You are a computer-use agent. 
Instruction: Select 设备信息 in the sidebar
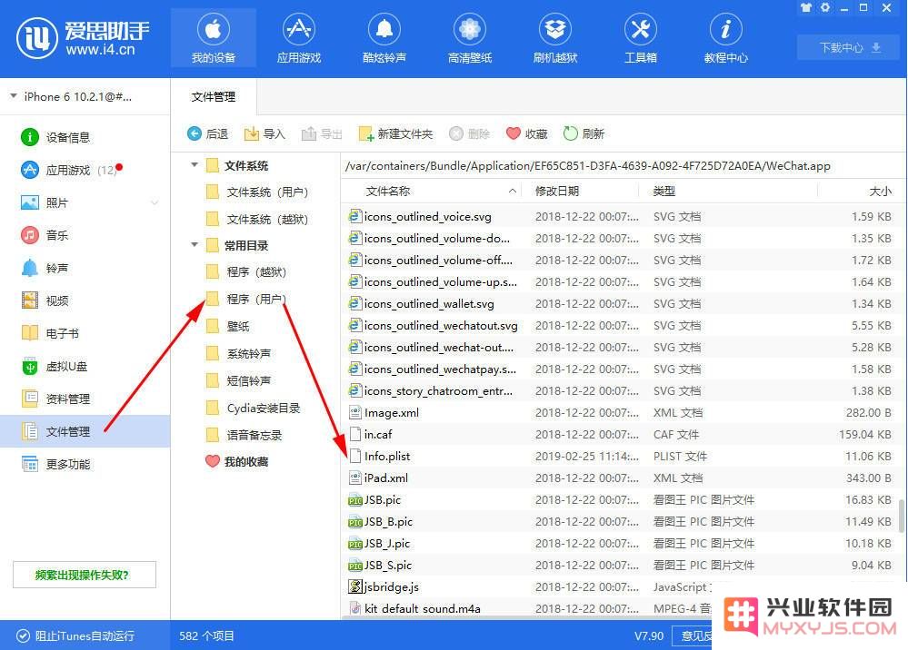pyautogui.click(x=85, y=138)
